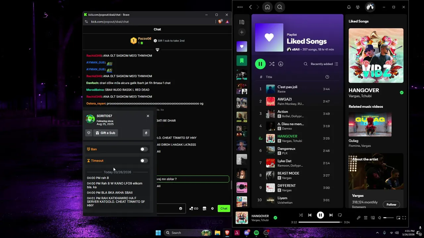The width and height of the screenshot is (424, 238).
Task: Click Danfoch username in chat
Action: pos(92,83)
